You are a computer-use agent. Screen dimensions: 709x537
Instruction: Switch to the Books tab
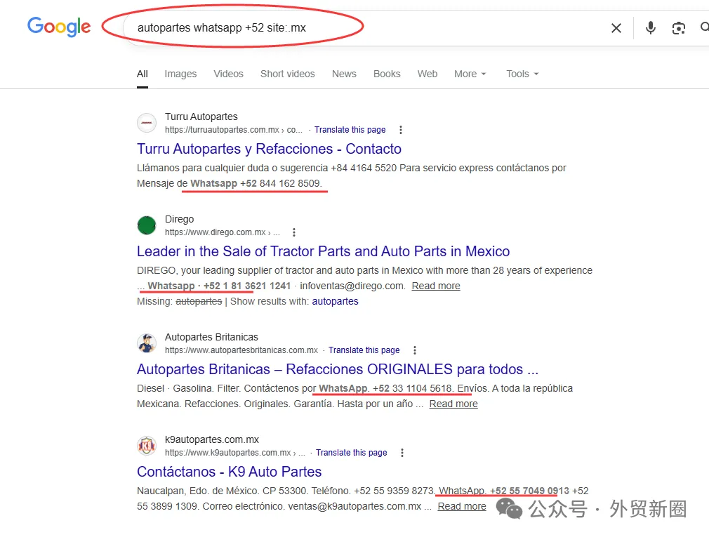point(387,74)
